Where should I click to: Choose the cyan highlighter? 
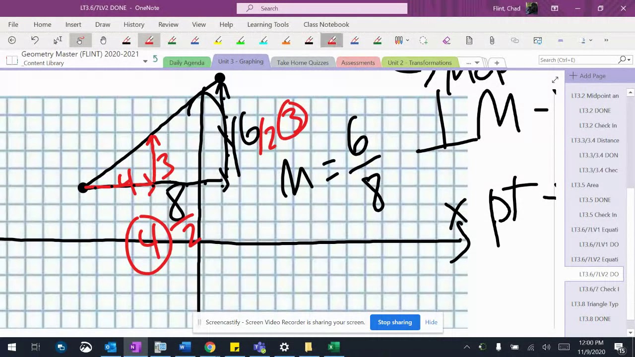tap(263, 40)
